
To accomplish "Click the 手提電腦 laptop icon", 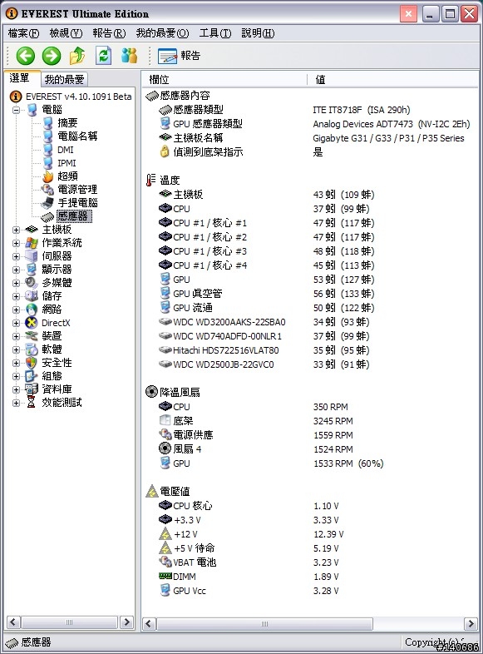I will pos(47,203).
